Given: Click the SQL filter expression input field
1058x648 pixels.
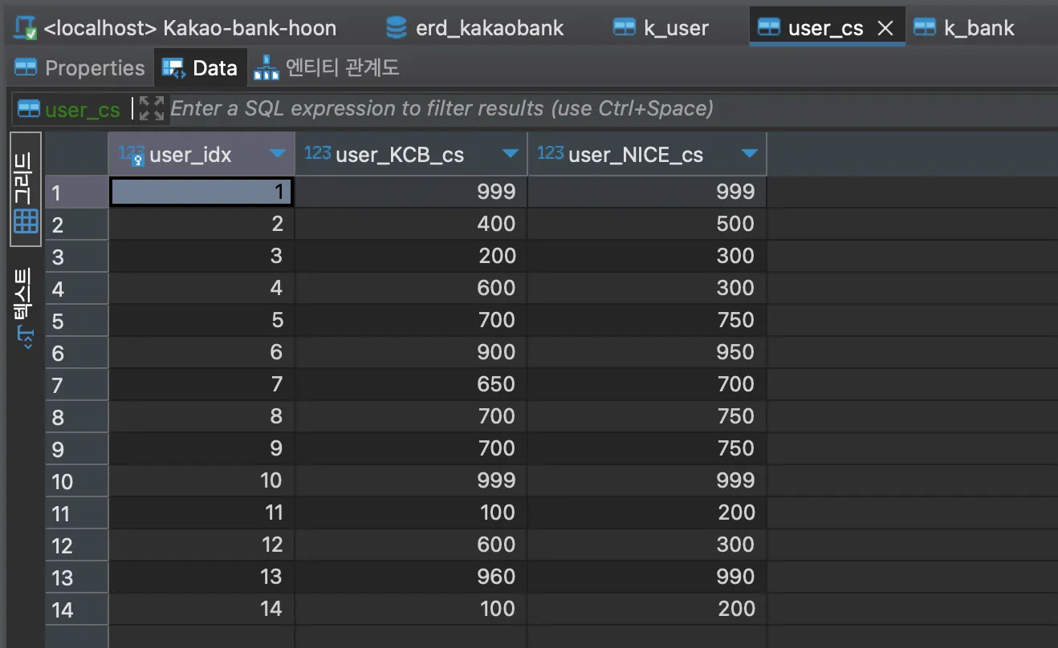Looking at the screenshot, I should pos(610,108).
